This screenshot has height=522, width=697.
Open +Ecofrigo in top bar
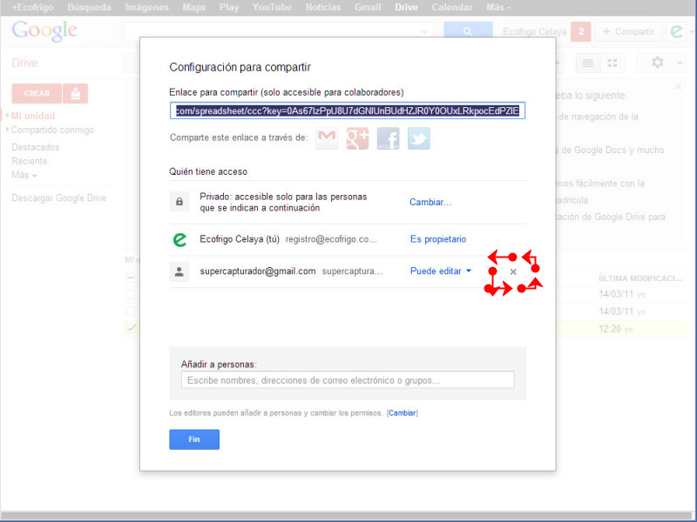coord(32,8)
